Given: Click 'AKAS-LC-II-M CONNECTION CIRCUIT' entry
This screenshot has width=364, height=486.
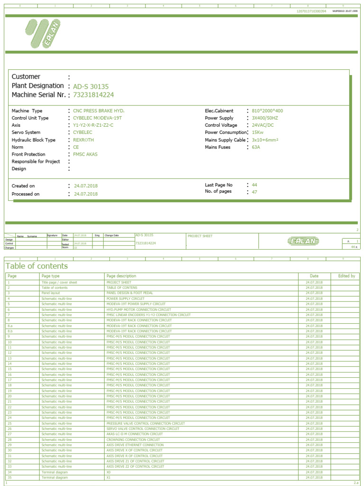Looking at the screenshot, I should (x=135, y=434).
